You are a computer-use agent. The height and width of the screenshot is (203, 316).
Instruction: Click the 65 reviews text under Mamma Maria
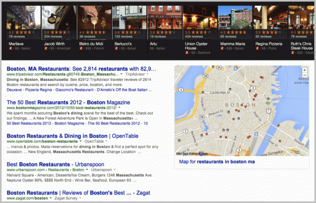228,37
